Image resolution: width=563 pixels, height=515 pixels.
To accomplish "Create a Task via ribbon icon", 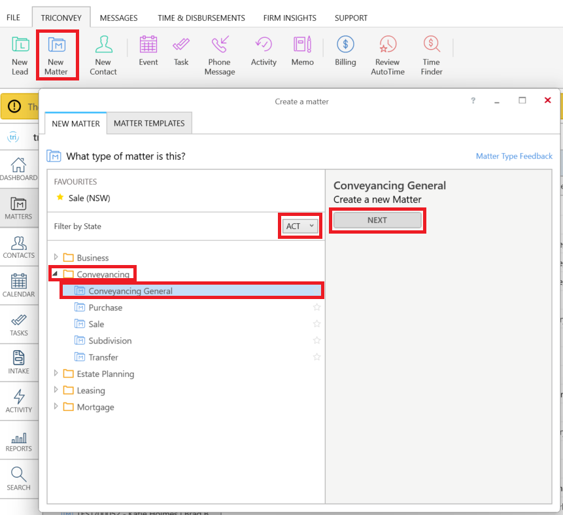I will (x=181, y=50).
